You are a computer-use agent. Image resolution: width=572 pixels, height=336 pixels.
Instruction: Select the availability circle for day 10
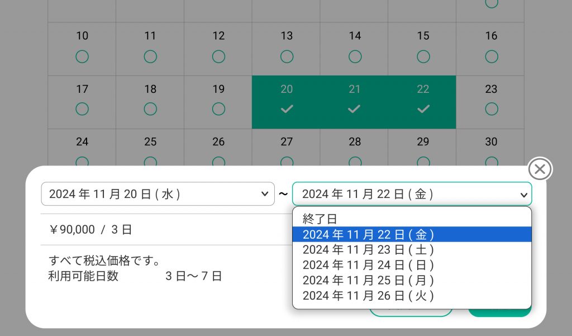coord(82,56)
